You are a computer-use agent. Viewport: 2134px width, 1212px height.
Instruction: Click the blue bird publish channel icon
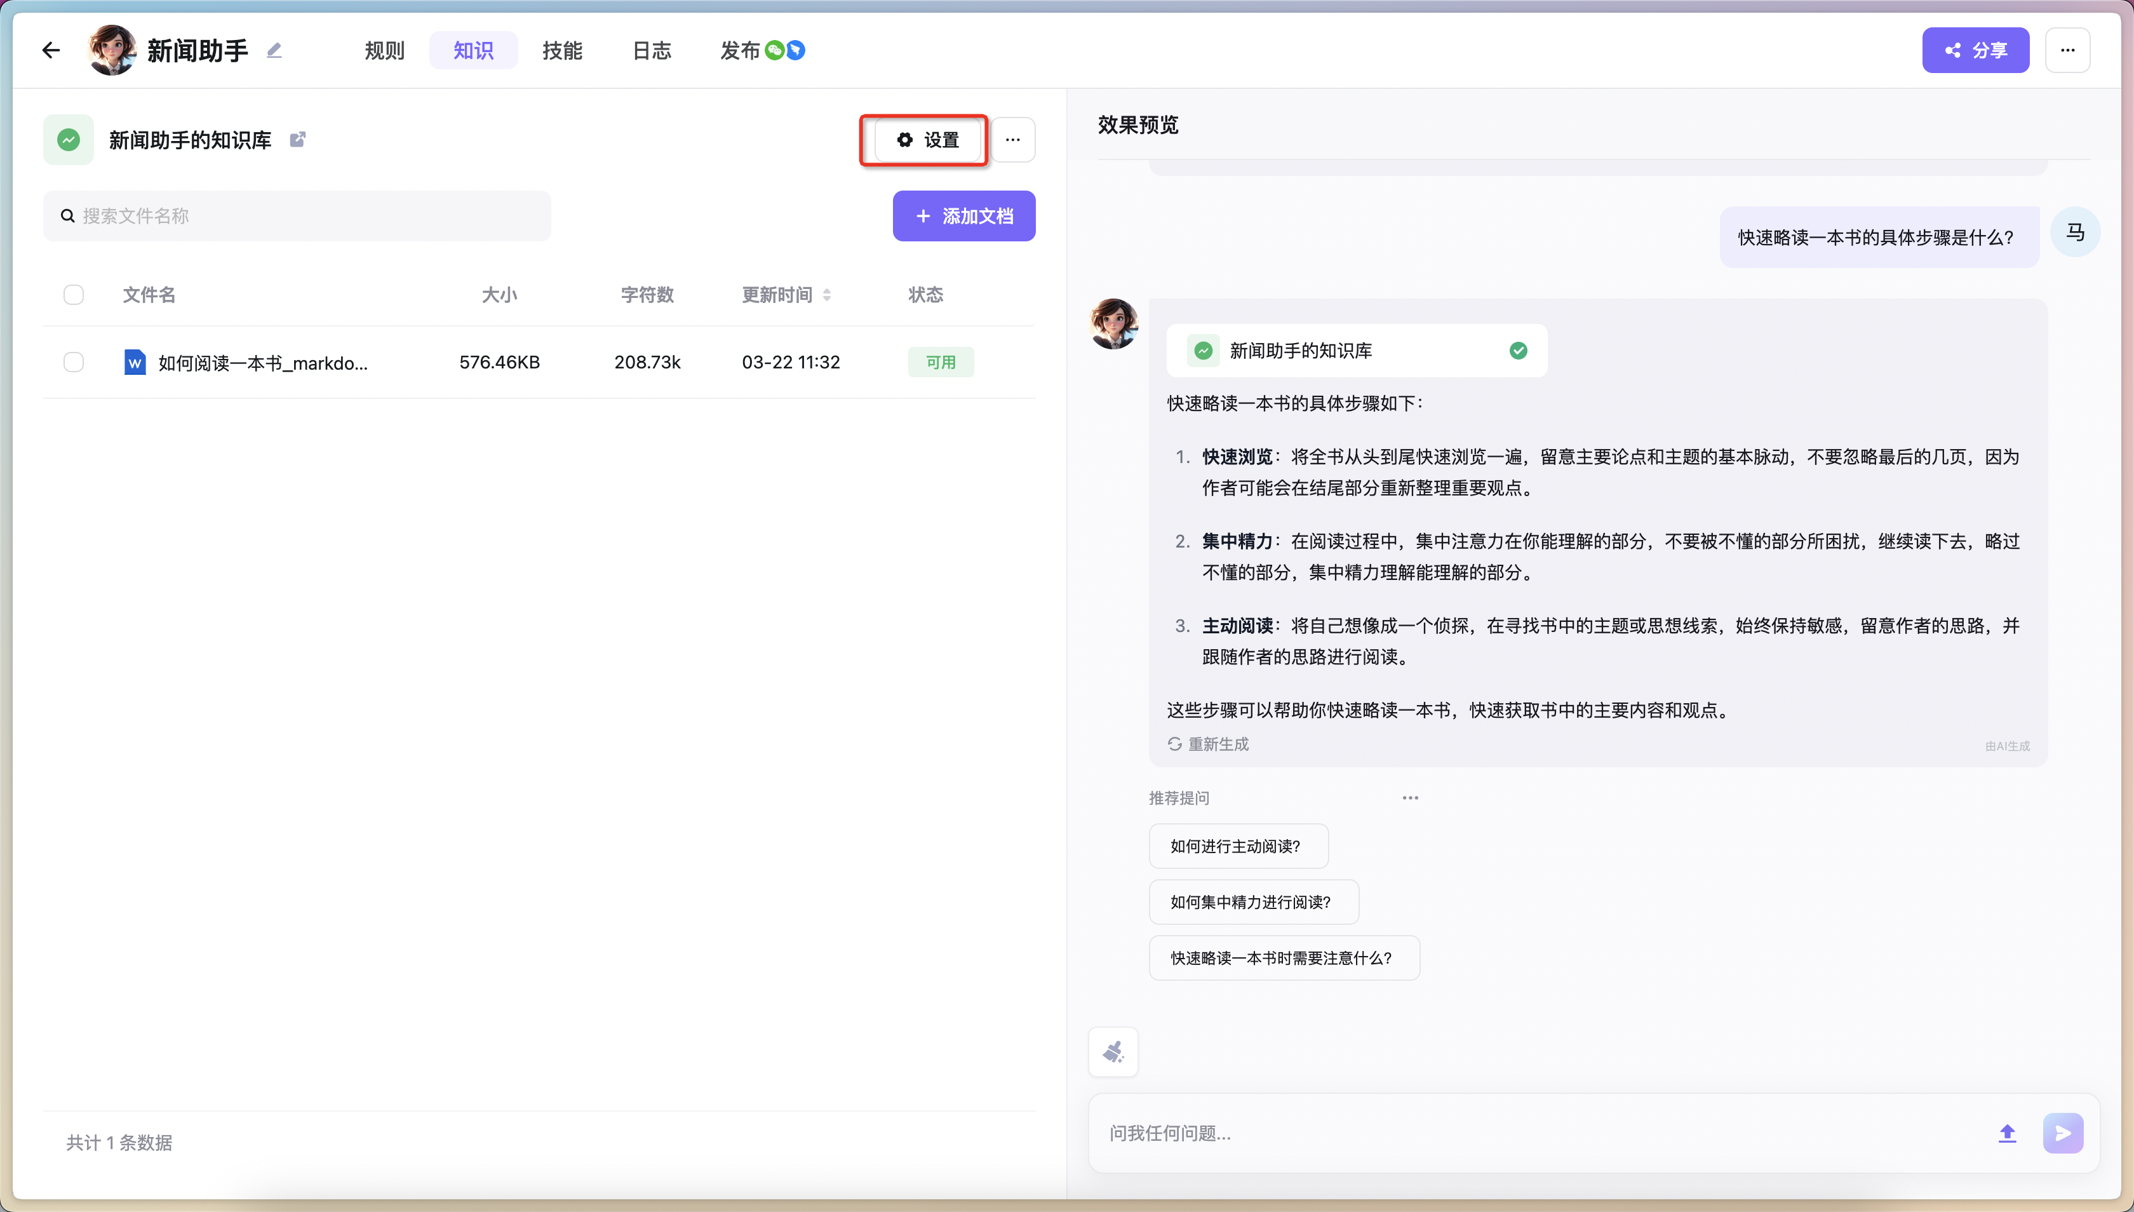(796, 51)
